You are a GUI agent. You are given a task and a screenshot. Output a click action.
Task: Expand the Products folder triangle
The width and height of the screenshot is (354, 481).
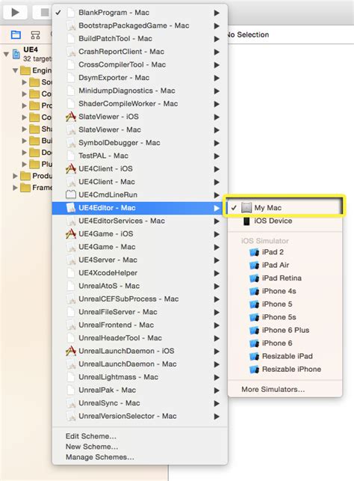point(15,176)
